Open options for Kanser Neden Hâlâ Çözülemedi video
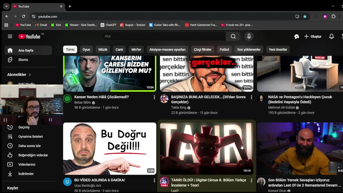This screenshot has width=343, height=193. pyautogui.click(x=154, y=98)
